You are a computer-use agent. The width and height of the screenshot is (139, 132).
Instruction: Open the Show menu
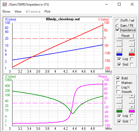pos(6,12)
